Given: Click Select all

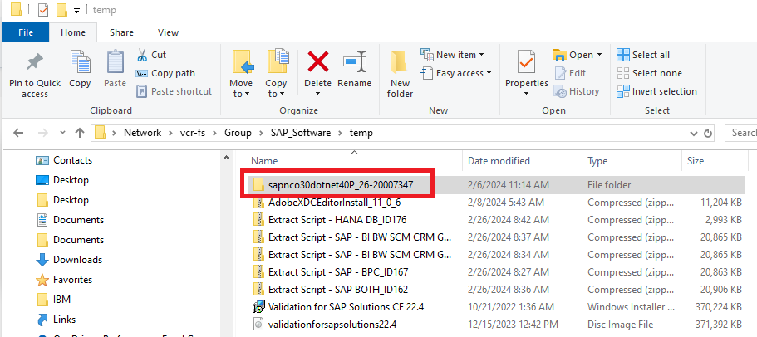Looking at the screenshot, I should pos(643,55).
